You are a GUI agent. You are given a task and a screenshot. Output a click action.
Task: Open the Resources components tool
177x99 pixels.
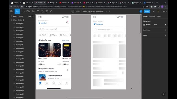coord(42,11)
